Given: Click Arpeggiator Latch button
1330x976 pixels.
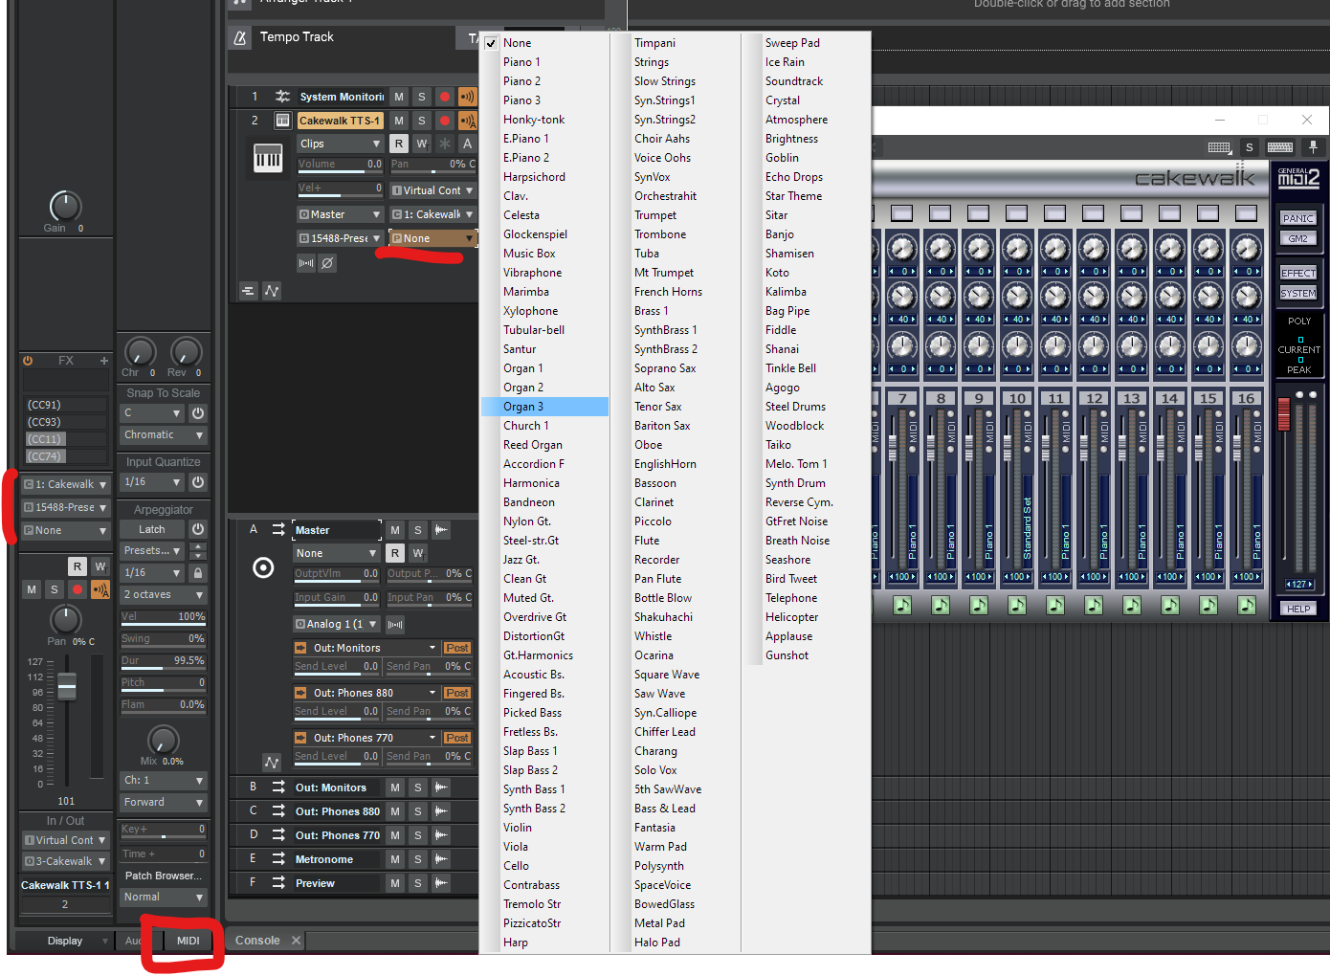Looking at the screenshot, I should [152, 529].
